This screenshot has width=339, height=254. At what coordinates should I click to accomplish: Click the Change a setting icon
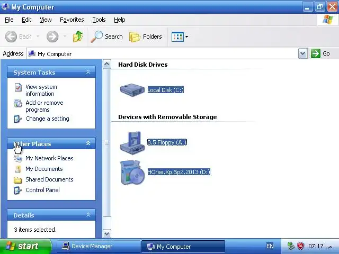pos(17,119)
